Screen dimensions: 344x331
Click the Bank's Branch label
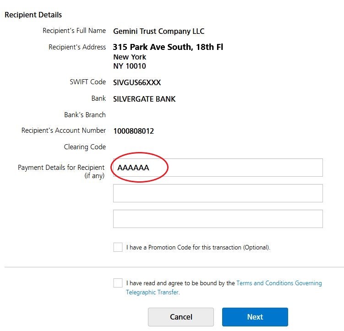point(85,115)
